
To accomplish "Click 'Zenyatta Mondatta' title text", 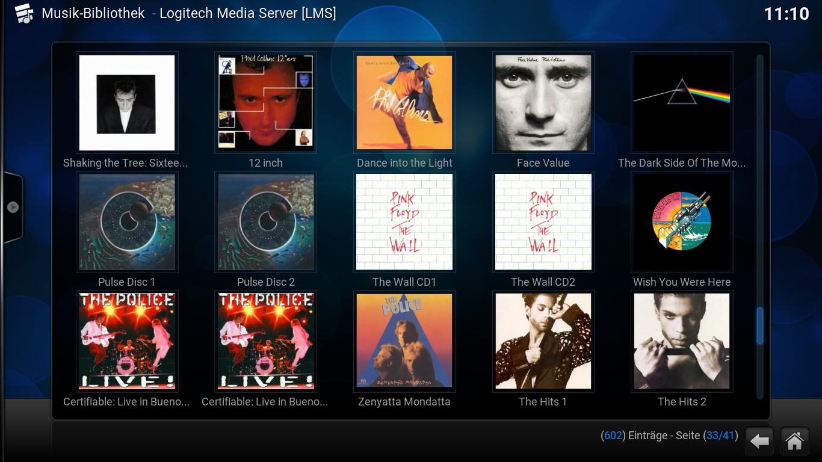I will point(404,402).
